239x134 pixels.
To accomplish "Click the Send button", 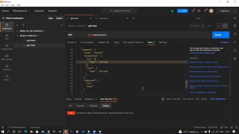I will click(218, 35).
